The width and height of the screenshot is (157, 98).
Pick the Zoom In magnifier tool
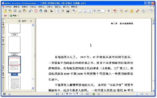(x=74, y=11)
